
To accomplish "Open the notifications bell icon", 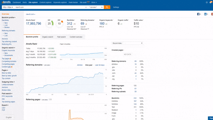I will (x=211, y=2).
